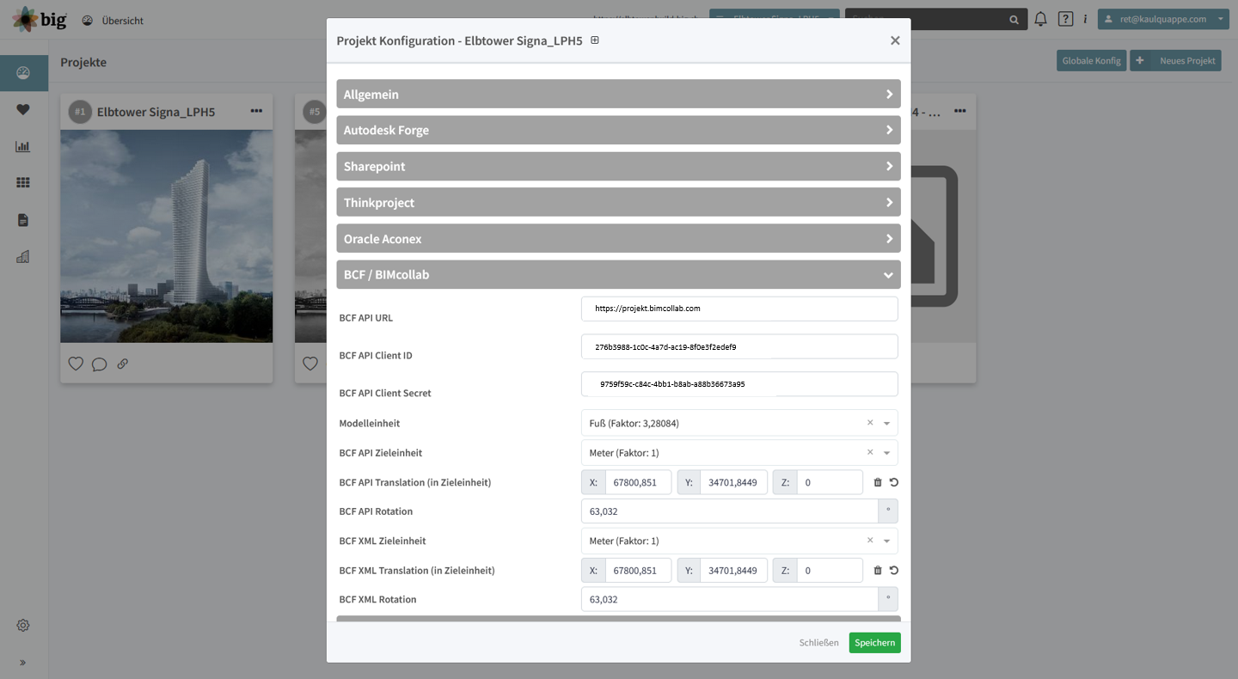This screenshot has height=679, width=1238.
Task: Copy link icon on Elbtower card
Action: click(x=122, y=364)
